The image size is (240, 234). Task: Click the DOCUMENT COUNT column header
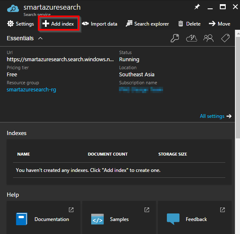pos(108,154)
